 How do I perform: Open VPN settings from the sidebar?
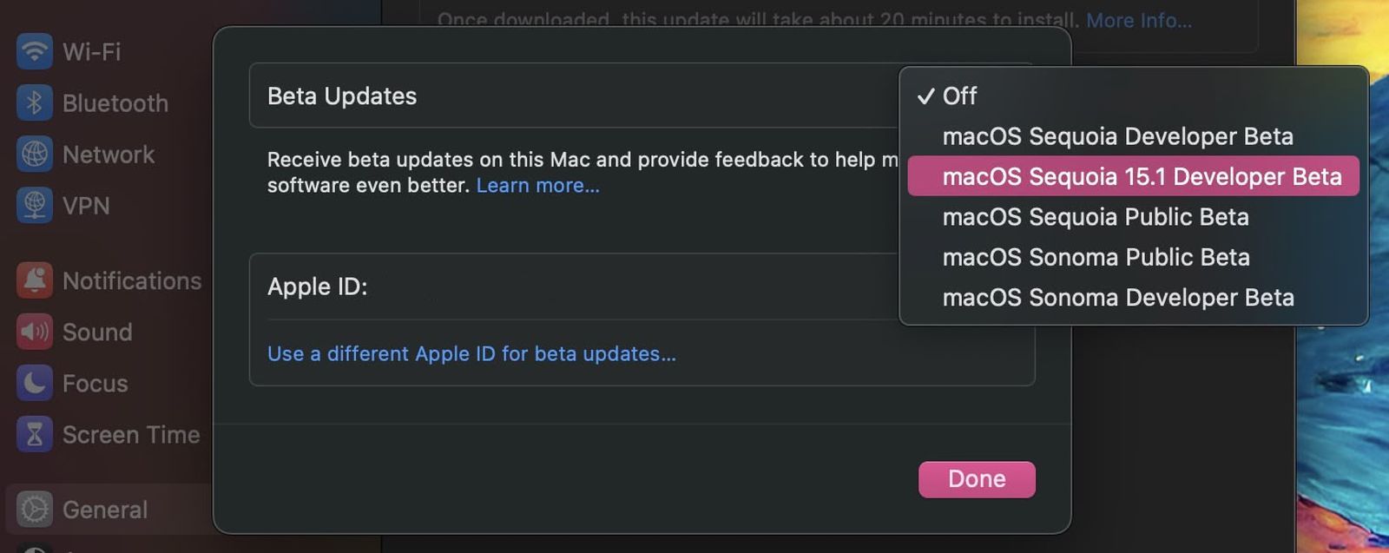tap(33, 206)
